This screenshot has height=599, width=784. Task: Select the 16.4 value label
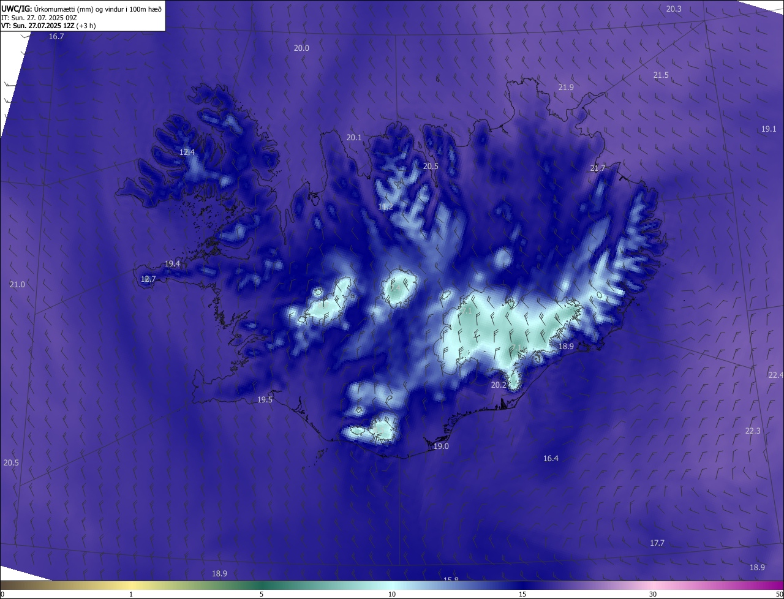[551, 459]
